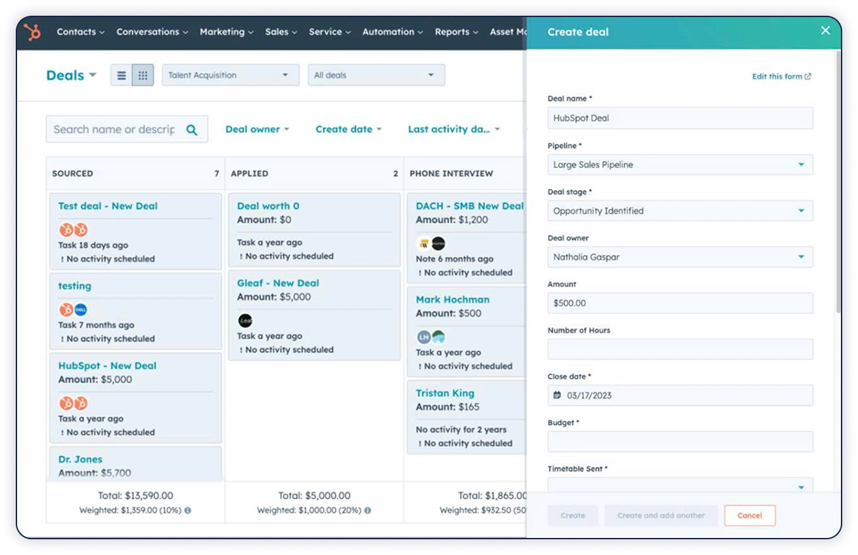
Task: Click info icon next to Weighted $1,359.00
Action: click(x=188, y=510)
